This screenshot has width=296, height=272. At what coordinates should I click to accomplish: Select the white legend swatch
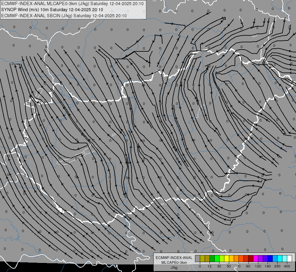click(289, 258)
